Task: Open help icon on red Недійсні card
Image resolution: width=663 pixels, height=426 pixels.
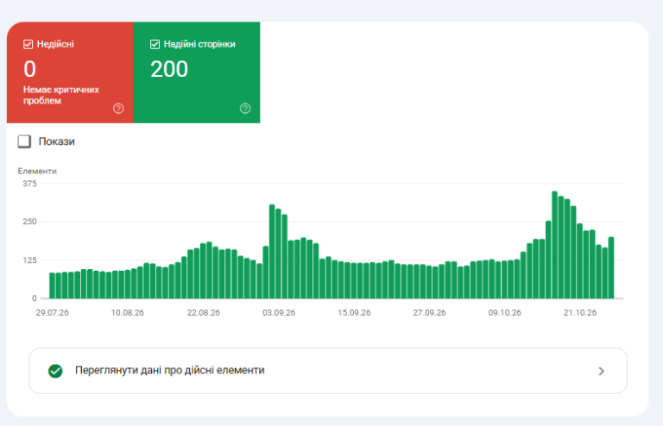Action: [x=118, y=109]
